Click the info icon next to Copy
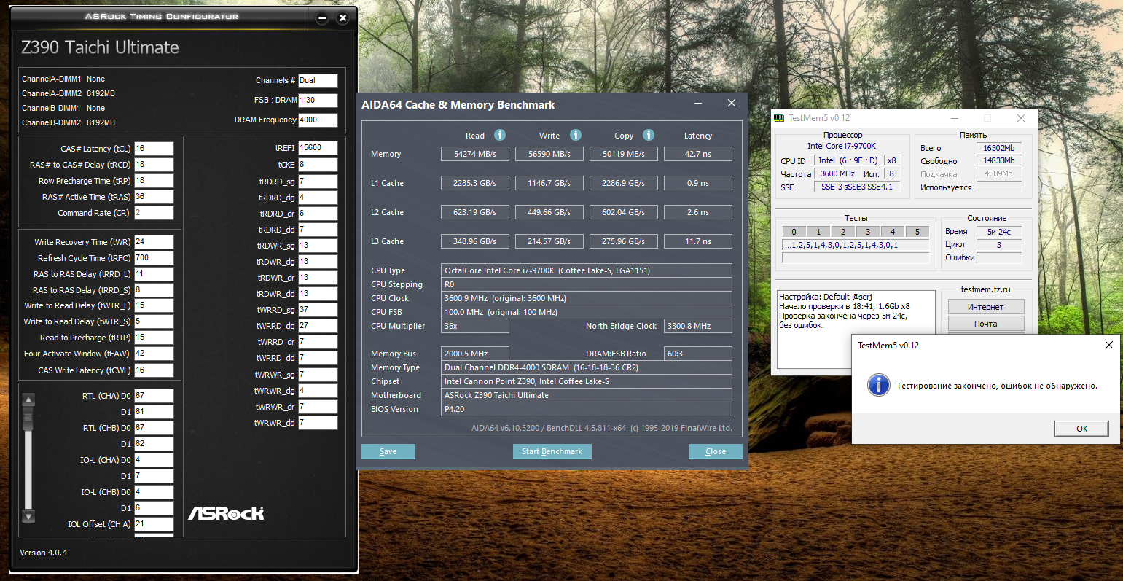 coord(649,135)
